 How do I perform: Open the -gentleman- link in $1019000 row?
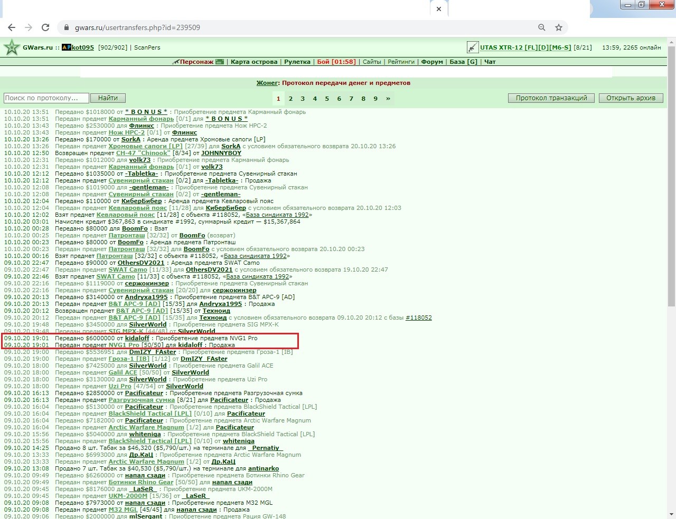(x=149, y=187)
